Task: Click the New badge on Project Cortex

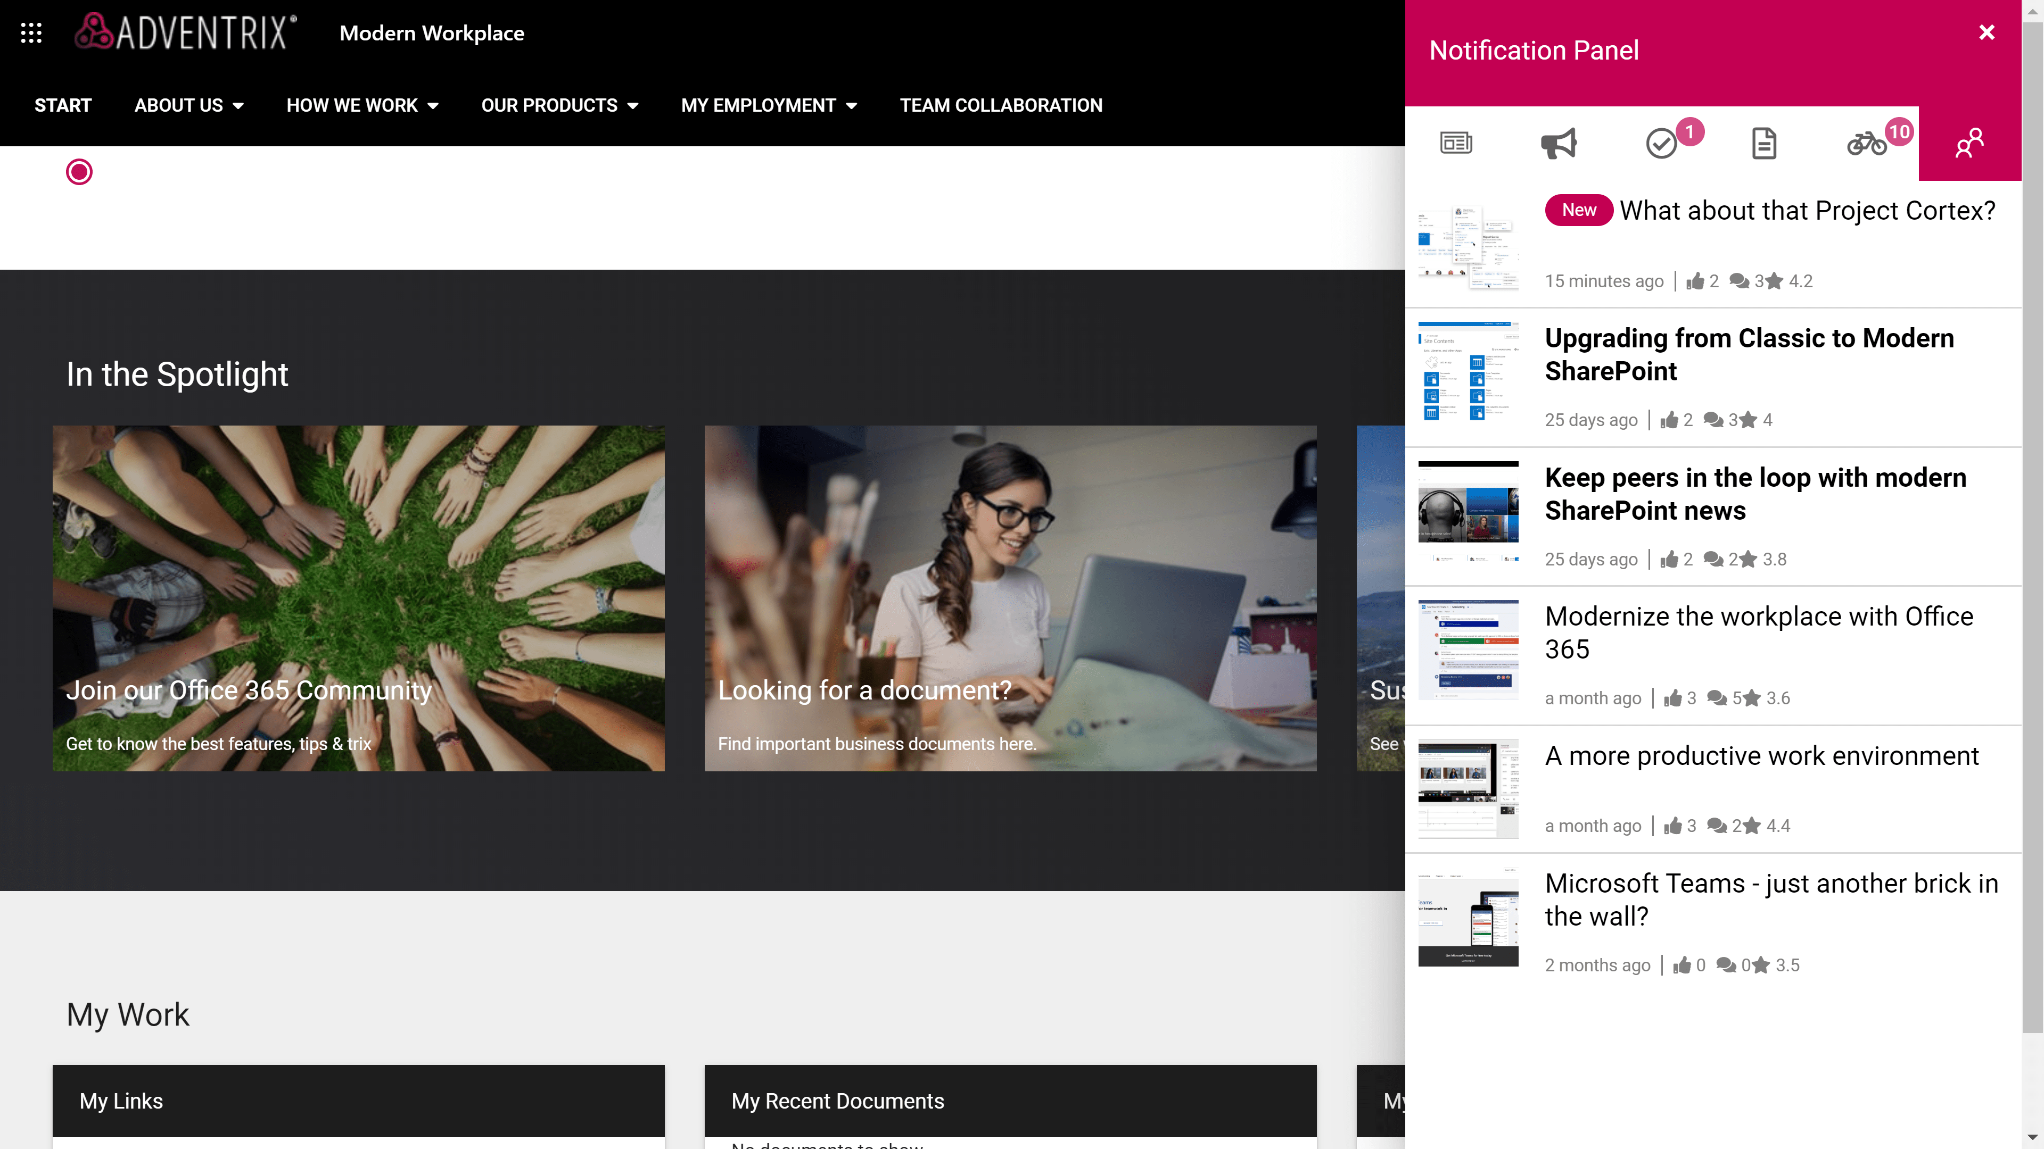Action: [1578, 210]
